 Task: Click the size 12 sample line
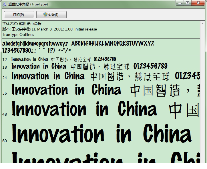click(x=64, y=59)
